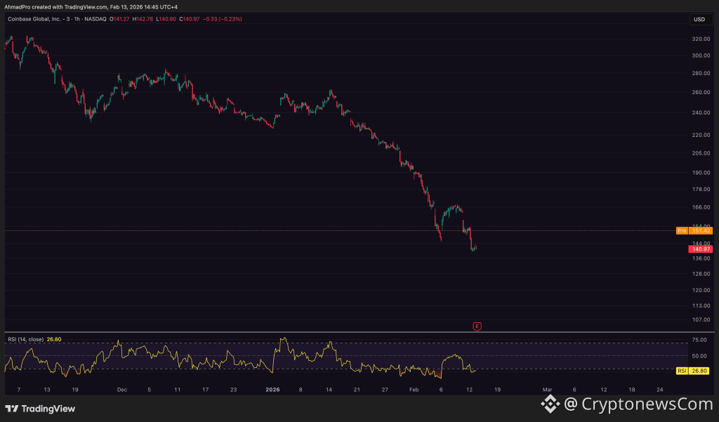Click the RSI value 26.80 in legend

(54, 339)
